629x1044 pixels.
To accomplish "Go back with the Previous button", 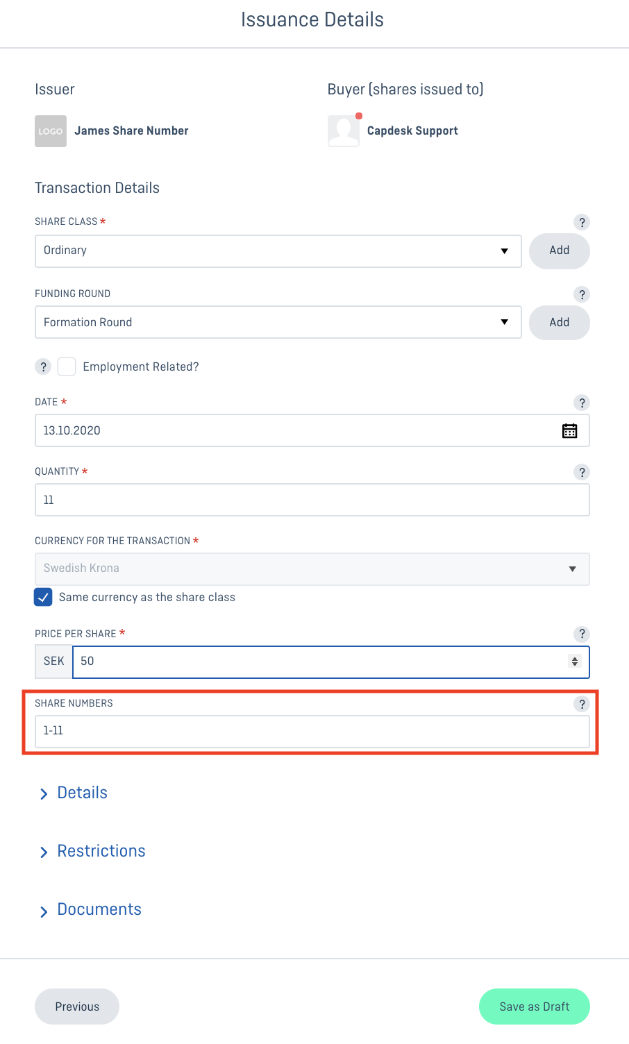I will pyautogui.click(x=77, y=1007).
